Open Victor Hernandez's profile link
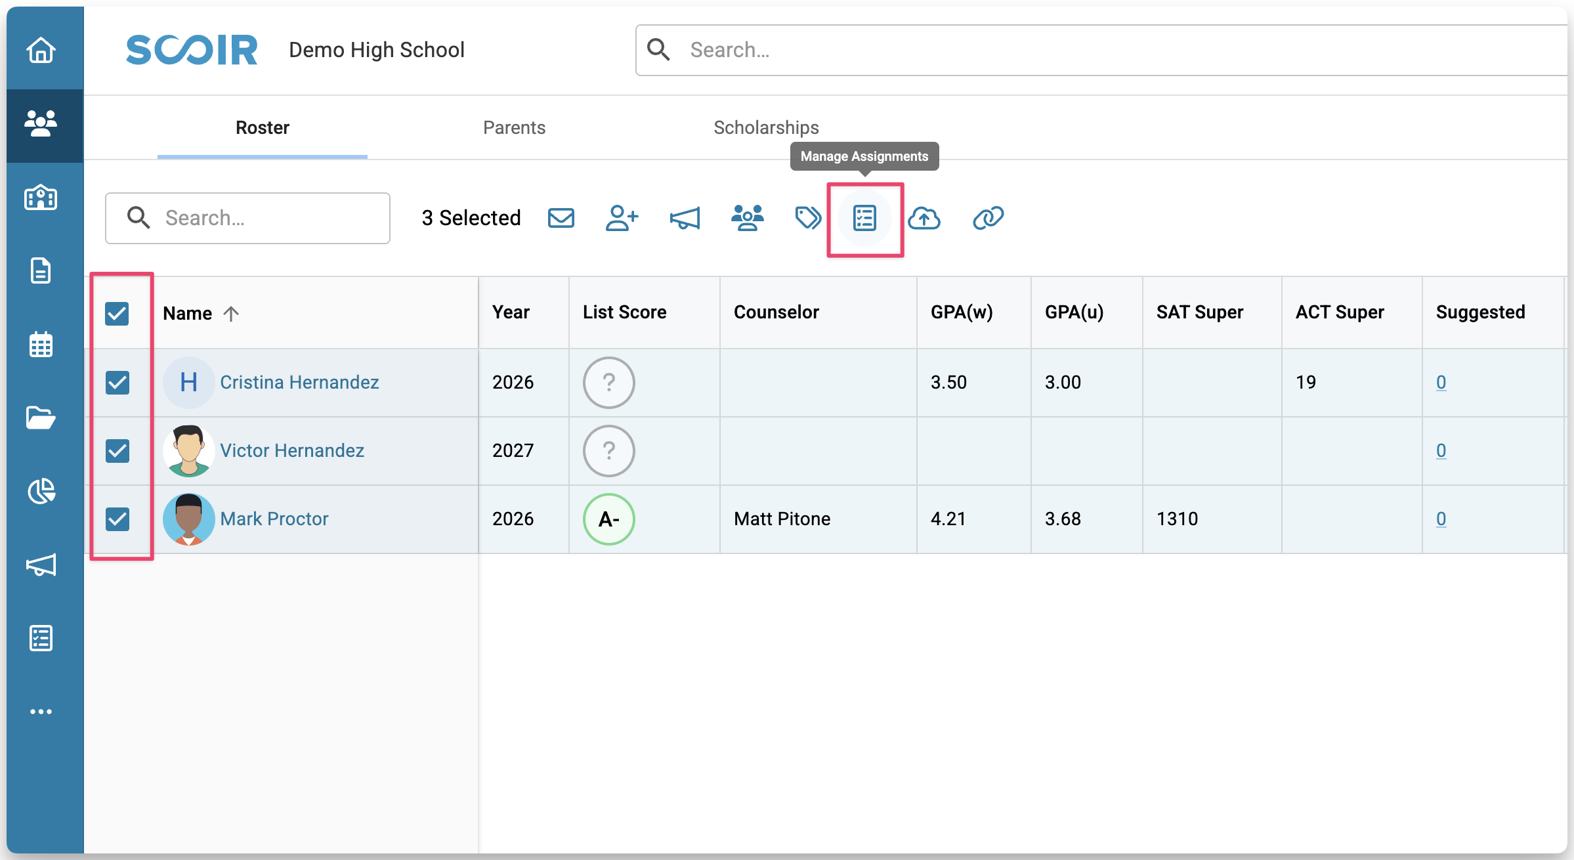The height and width of the screenshot is (860, 1574). (x=292, y=450)
